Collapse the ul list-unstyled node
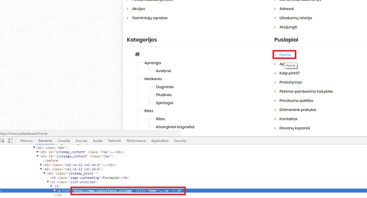367x198 pixels. pyautogui.click(x=48, y=182)
